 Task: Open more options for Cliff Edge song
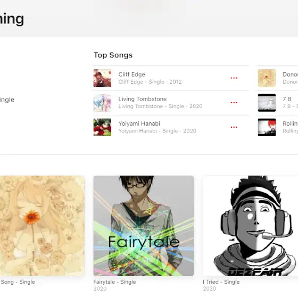[x=234, y=78]
